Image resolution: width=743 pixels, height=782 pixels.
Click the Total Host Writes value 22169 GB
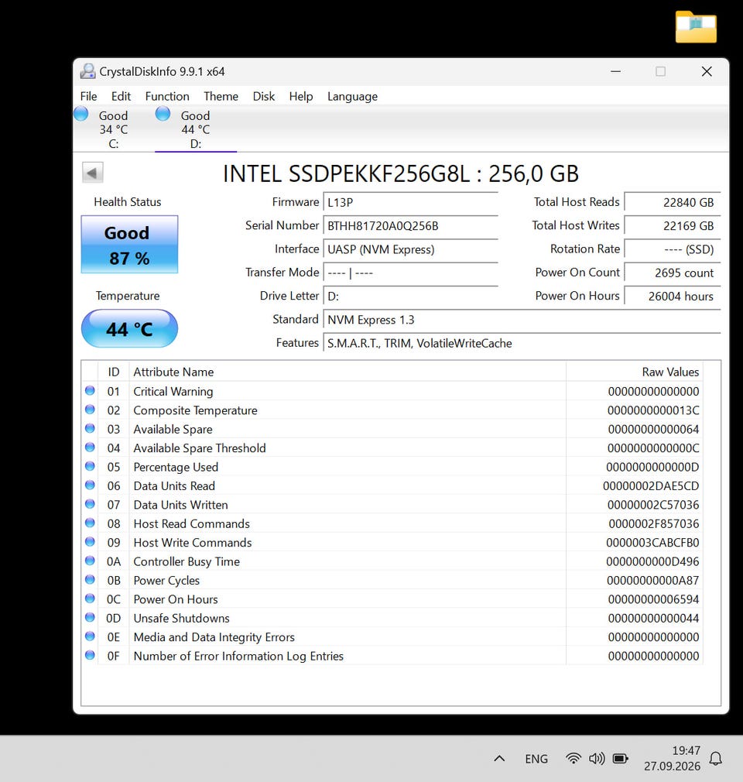[x=673, y=225]
